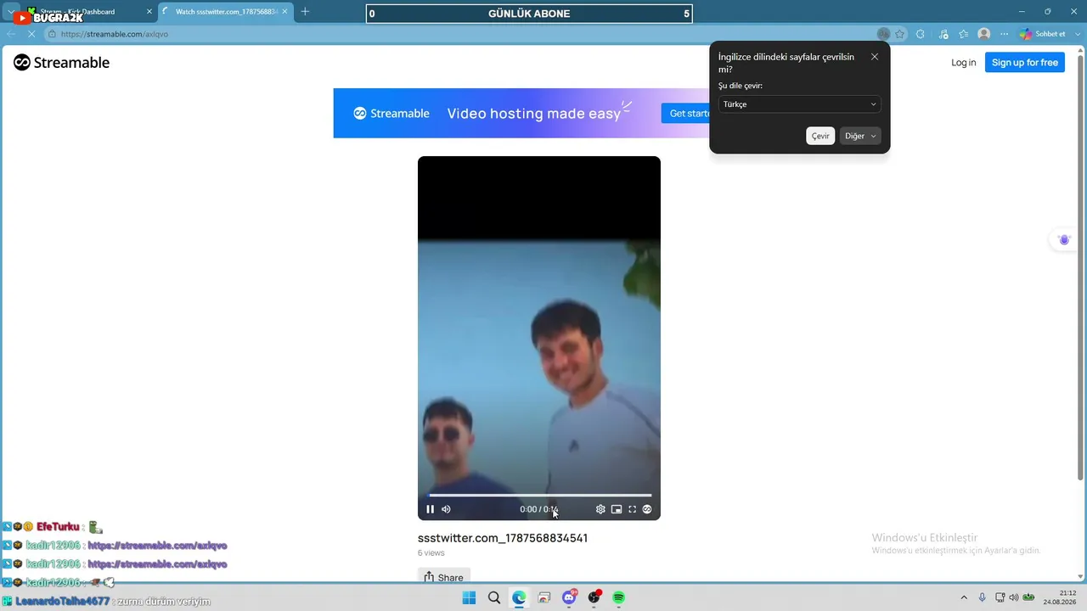Expand the Diğer options dropdown
Viewport: 1087px width, 611px height.
(860, 136)
